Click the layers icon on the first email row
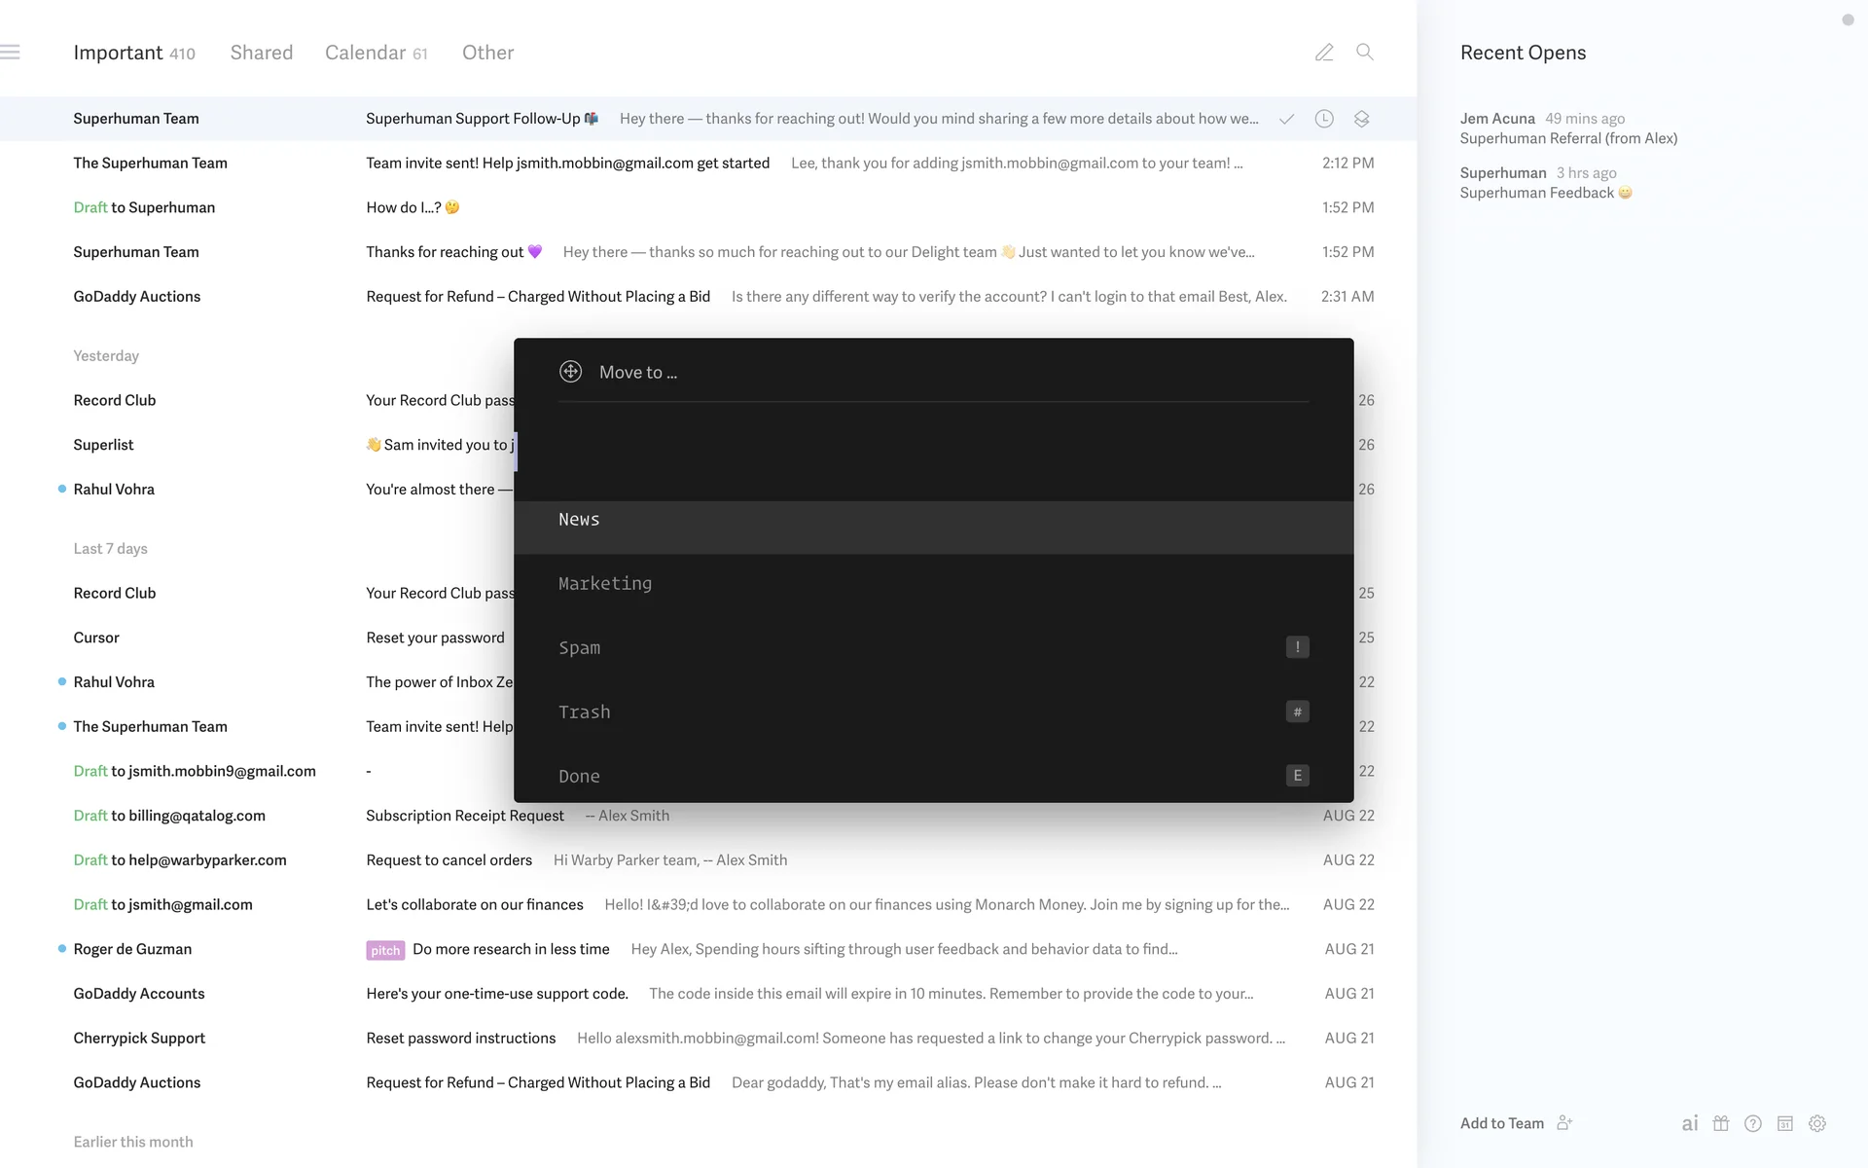1868x1168 pixels. point(1362,119)
